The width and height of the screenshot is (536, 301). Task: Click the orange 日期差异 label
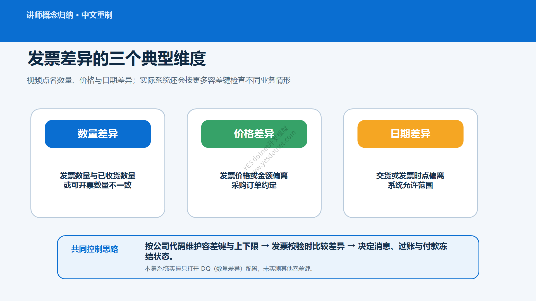(x=410, y=134)
